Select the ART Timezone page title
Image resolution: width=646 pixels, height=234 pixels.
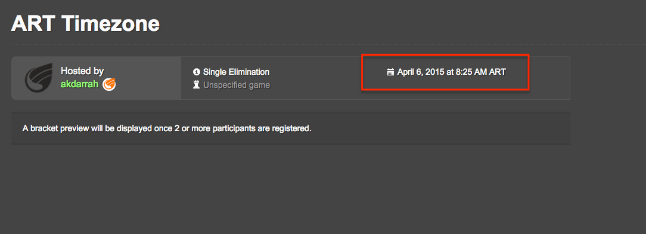[85, 24]
